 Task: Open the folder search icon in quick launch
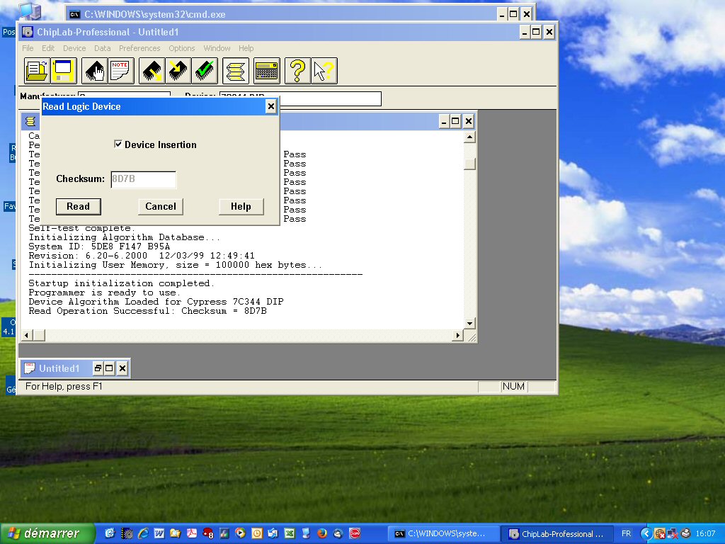click(x=176, y=533)
